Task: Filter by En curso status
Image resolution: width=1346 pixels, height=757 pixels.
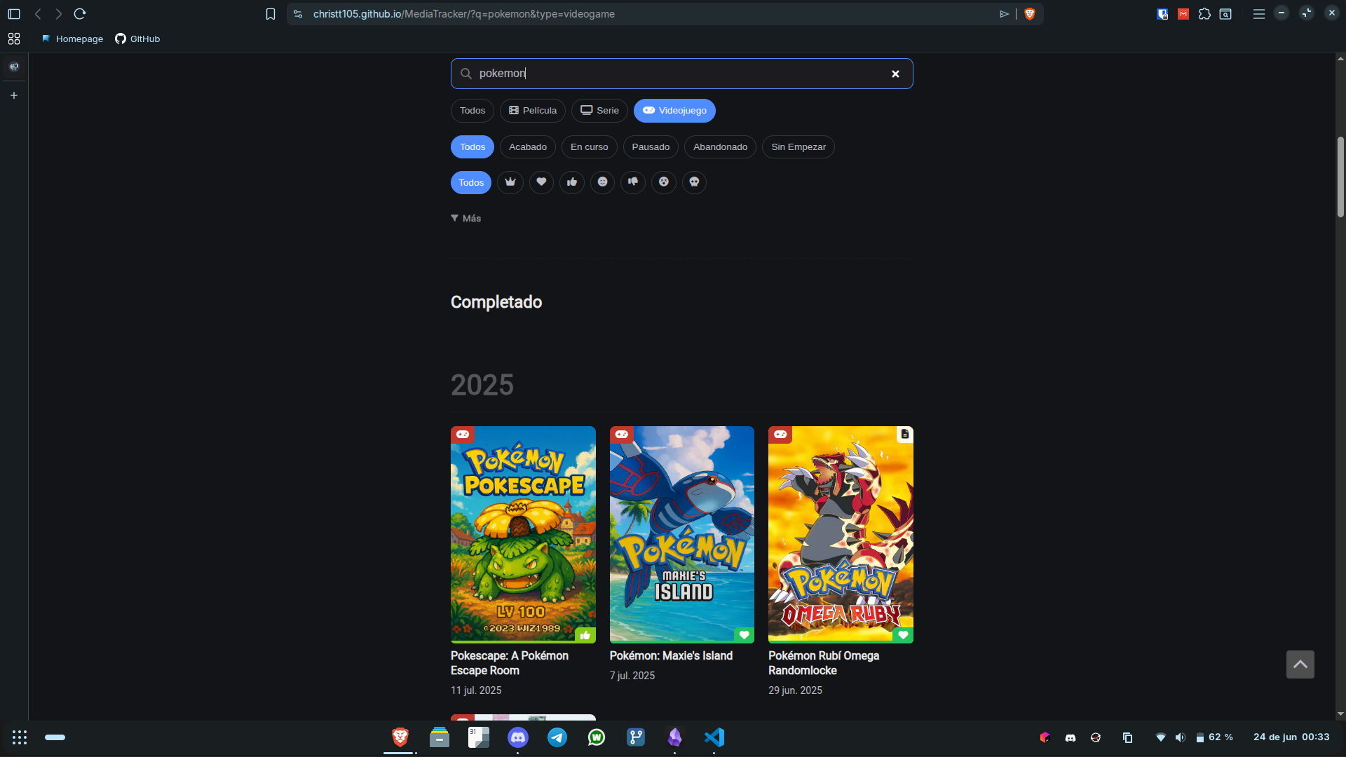Action: [590, 147]
